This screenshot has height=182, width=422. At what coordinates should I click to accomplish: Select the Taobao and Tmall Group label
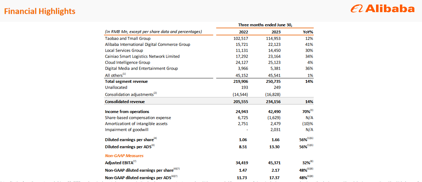click(x=128, y=38)
